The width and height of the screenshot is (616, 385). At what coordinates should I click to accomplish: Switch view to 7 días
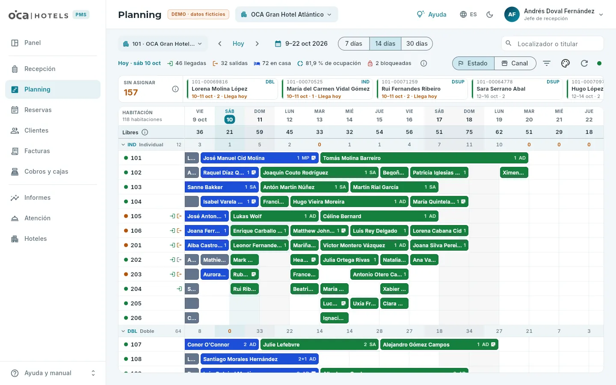tap(354, 44)
